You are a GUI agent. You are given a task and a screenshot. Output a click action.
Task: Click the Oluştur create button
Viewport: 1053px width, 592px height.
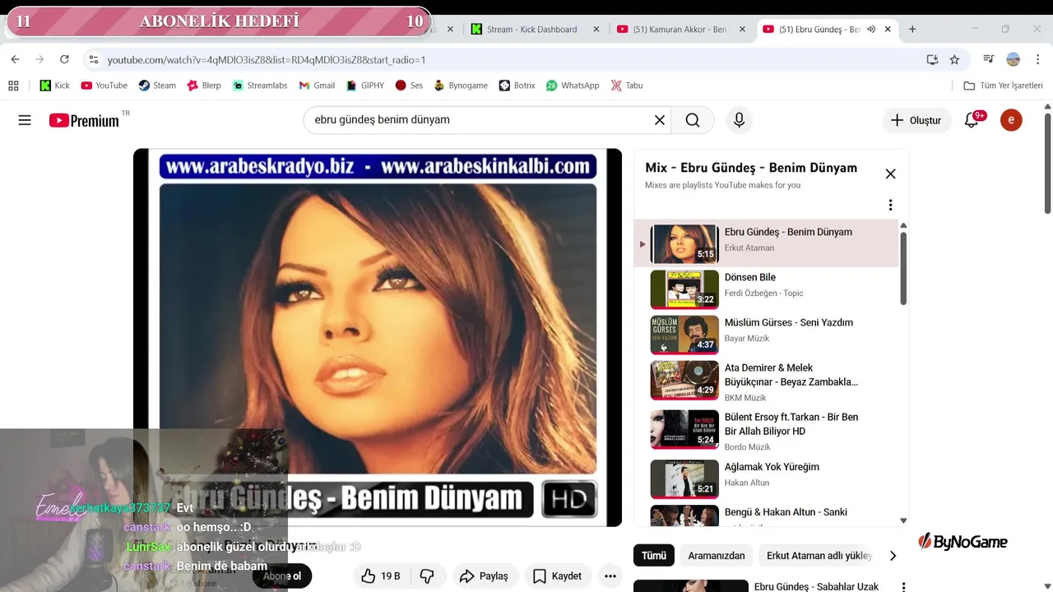click(916, 120)
